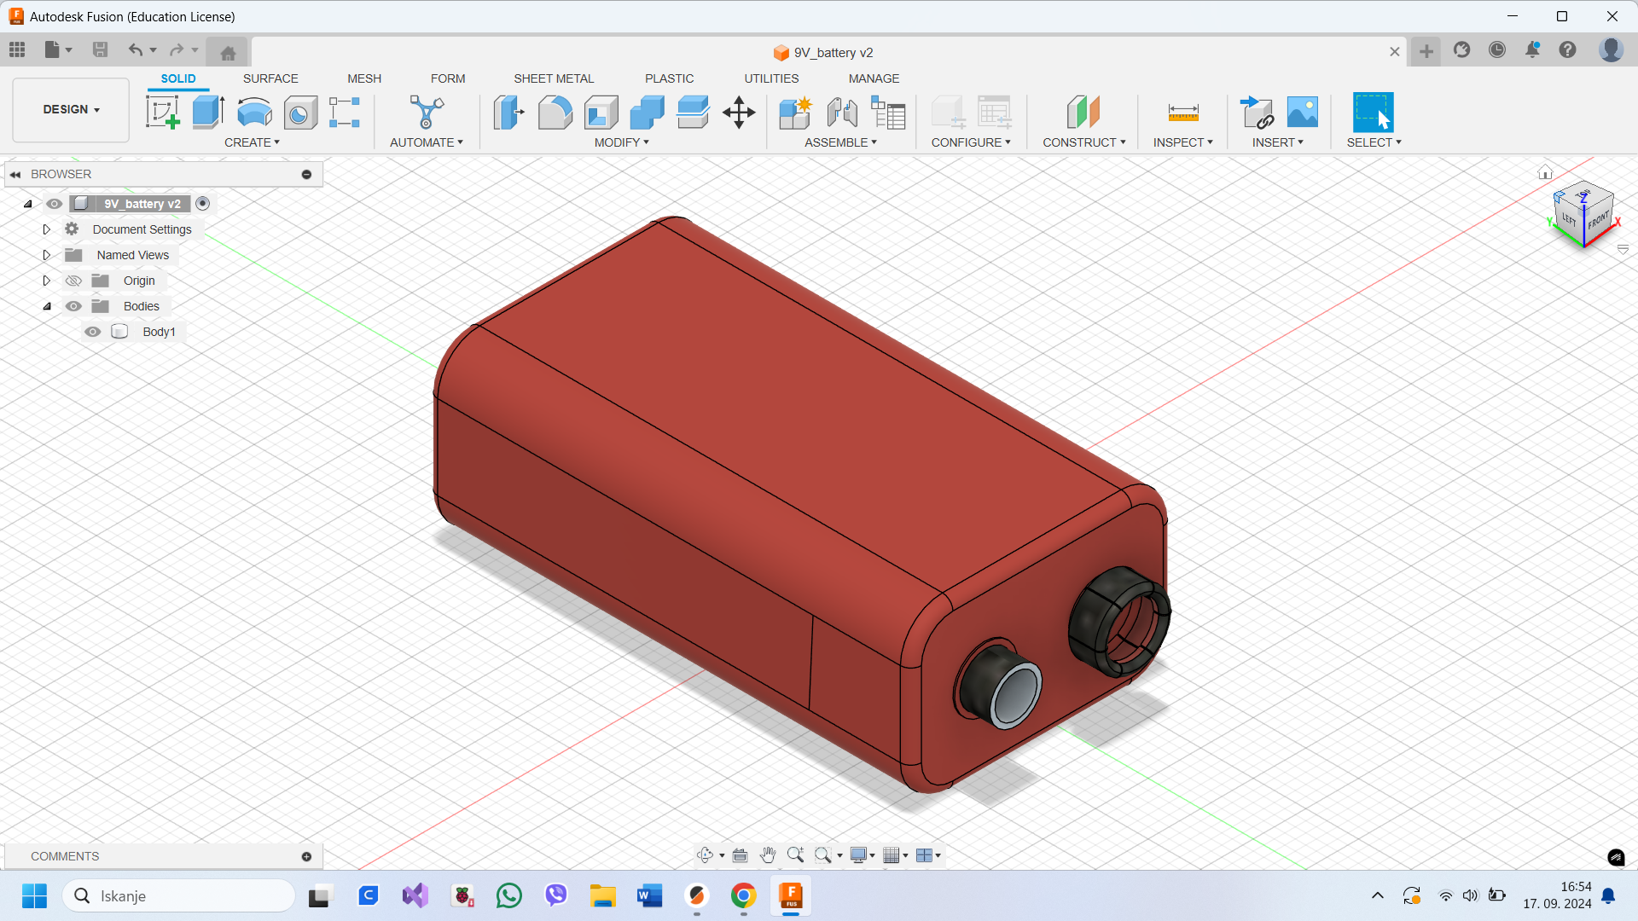Expand Document Settings tree node
This screenshot has width=1638, height=921.
click(x=47, y=229)
